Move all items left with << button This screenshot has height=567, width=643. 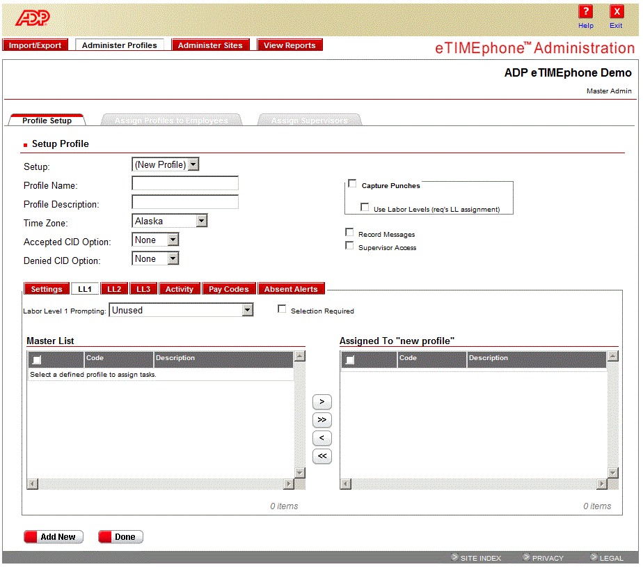click(x=322, y=456)
